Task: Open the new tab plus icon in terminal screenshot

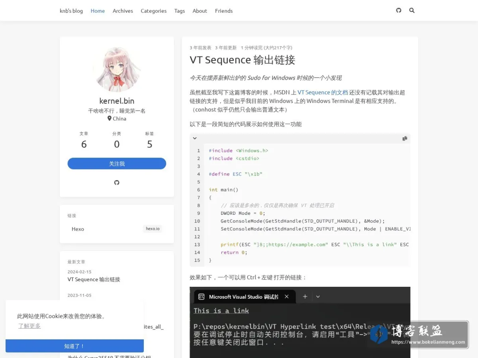Action: point(305,296)
